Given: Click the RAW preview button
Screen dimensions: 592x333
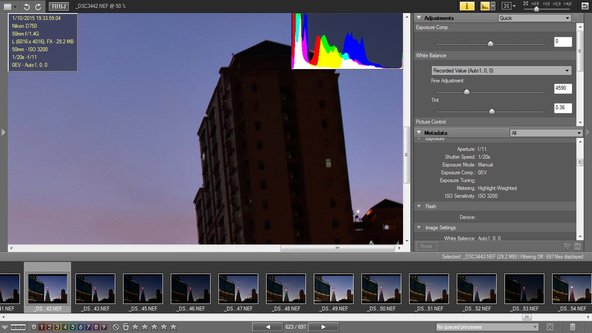Looking at the screenshot, I should coord(59,7).
